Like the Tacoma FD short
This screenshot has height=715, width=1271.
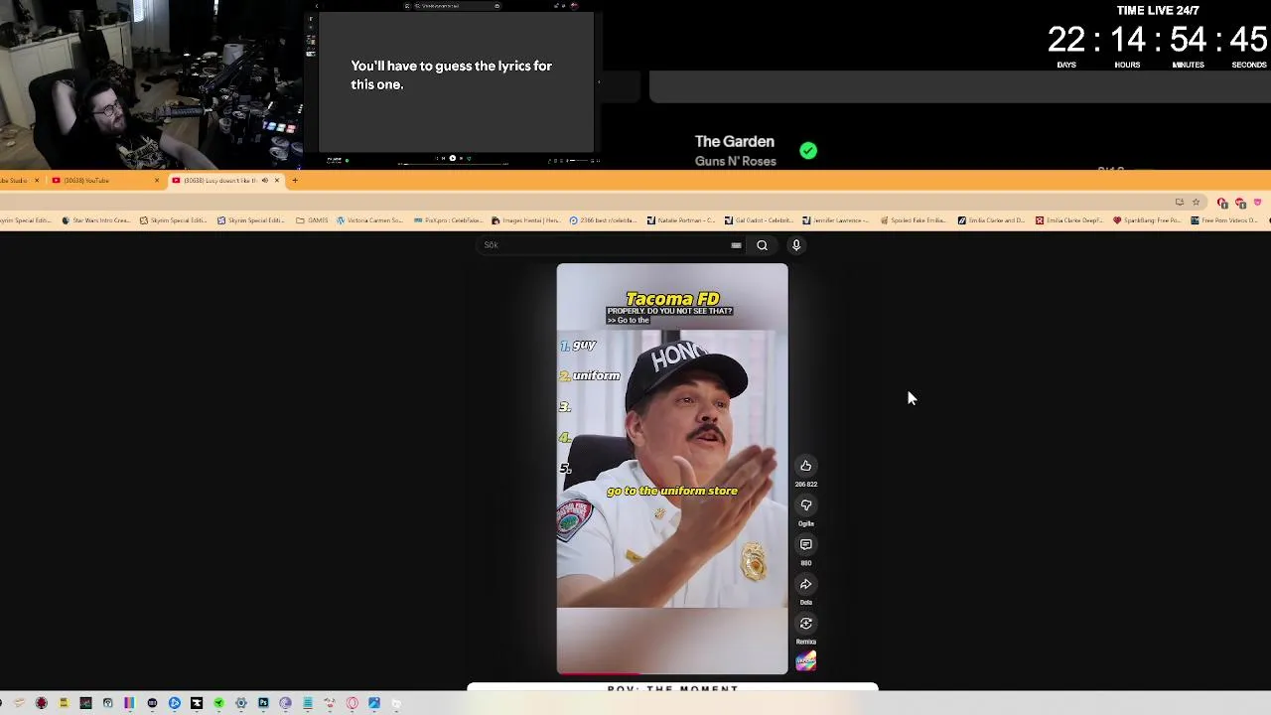point(806,466)
